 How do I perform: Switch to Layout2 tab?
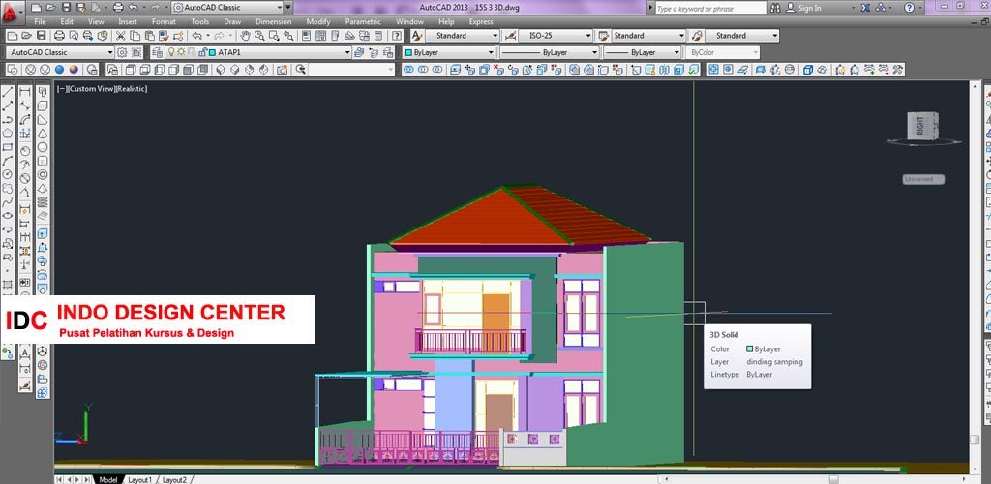(174, 479)
